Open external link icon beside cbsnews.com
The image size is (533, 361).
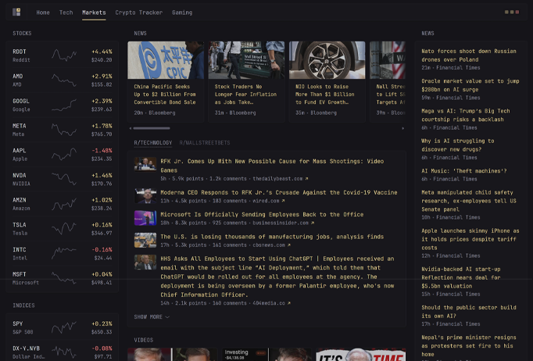click(289, 245)
